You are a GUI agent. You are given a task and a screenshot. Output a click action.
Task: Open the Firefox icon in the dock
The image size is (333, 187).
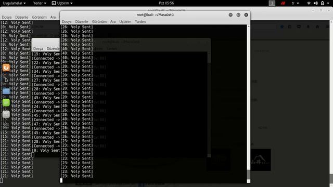[x=6, y=68]
